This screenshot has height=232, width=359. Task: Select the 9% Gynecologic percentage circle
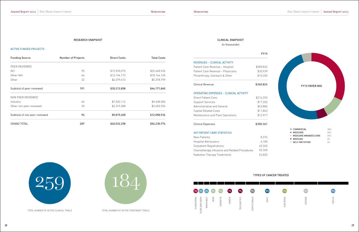(252, 191)
